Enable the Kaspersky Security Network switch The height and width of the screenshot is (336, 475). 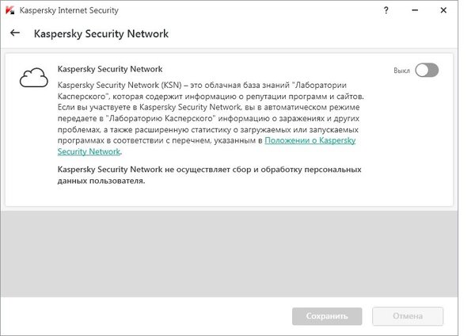pyautogui.click(x=427, y=71)
